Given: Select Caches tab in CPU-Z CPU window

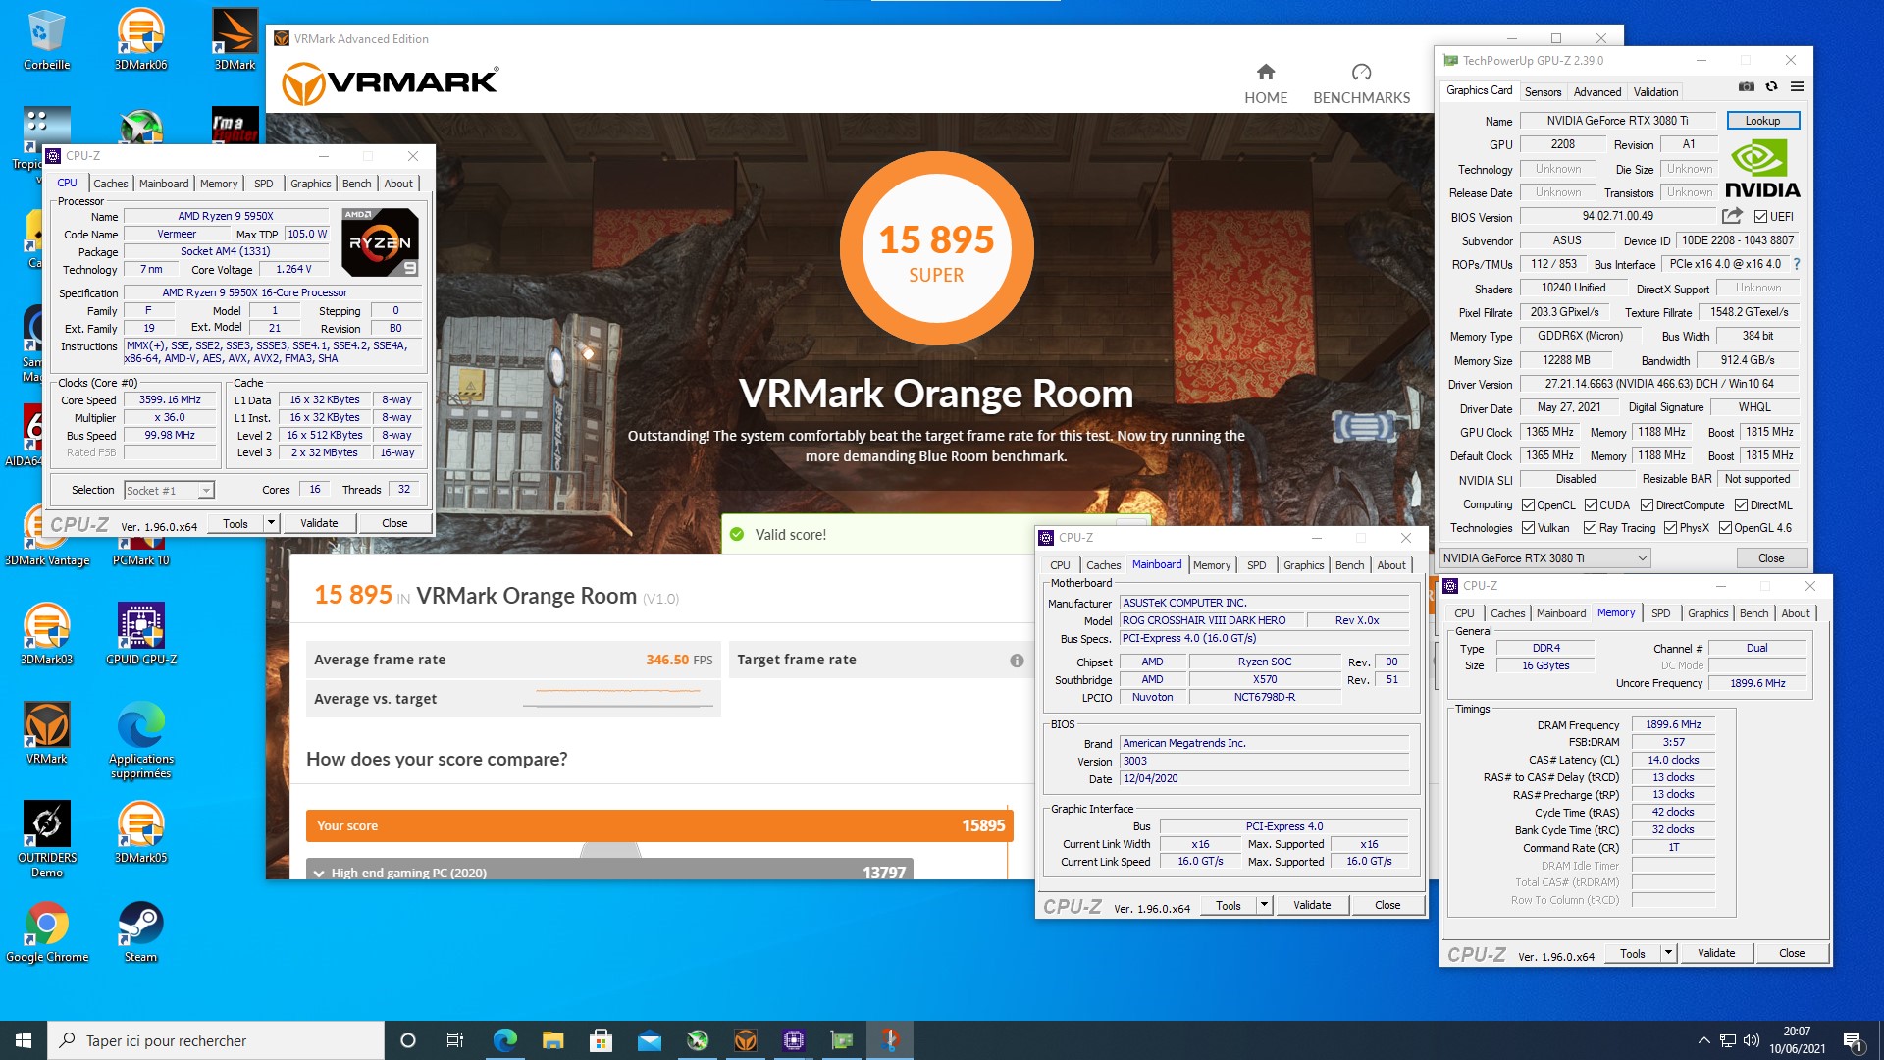Looking at the screenshot, I should [111, 184].
